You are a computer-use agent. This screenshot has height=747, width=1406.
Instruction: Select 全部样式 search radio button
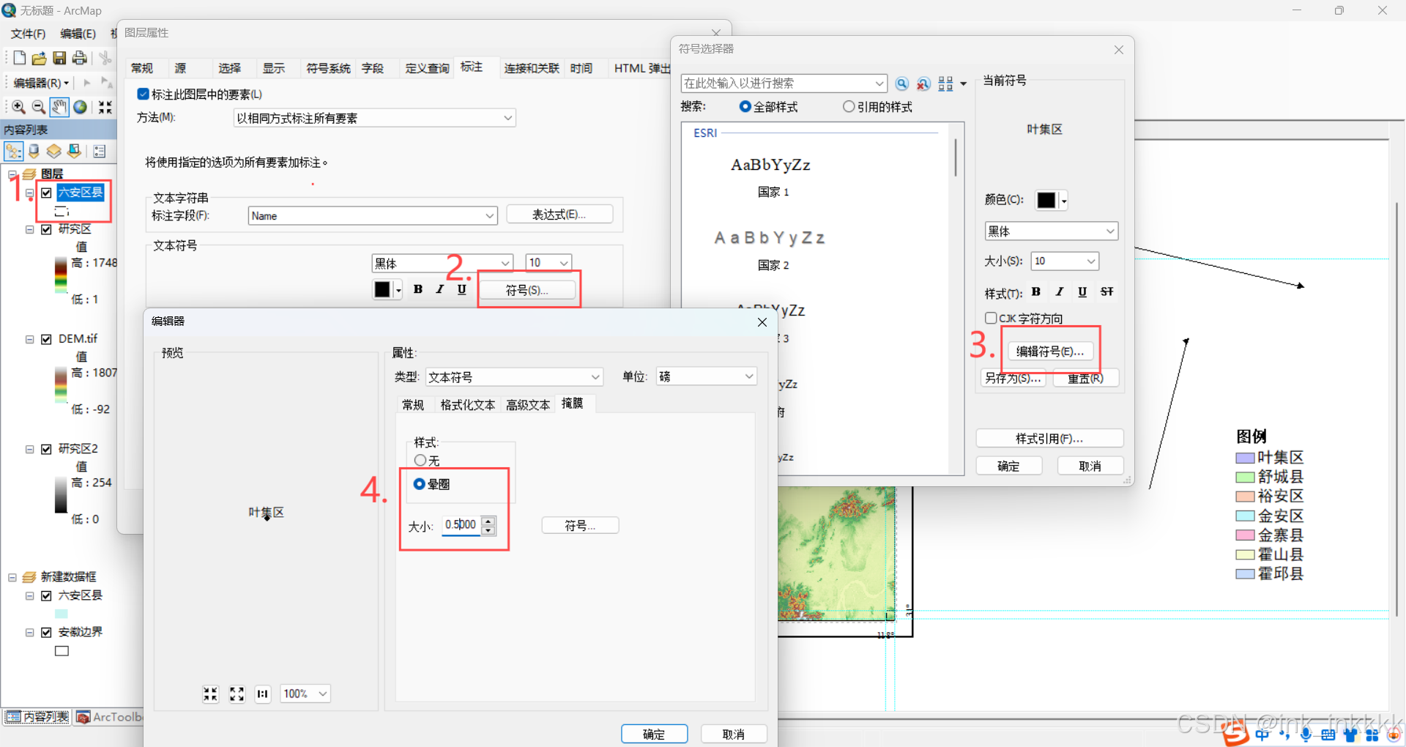pyautogui.click(x=745, y=107)
